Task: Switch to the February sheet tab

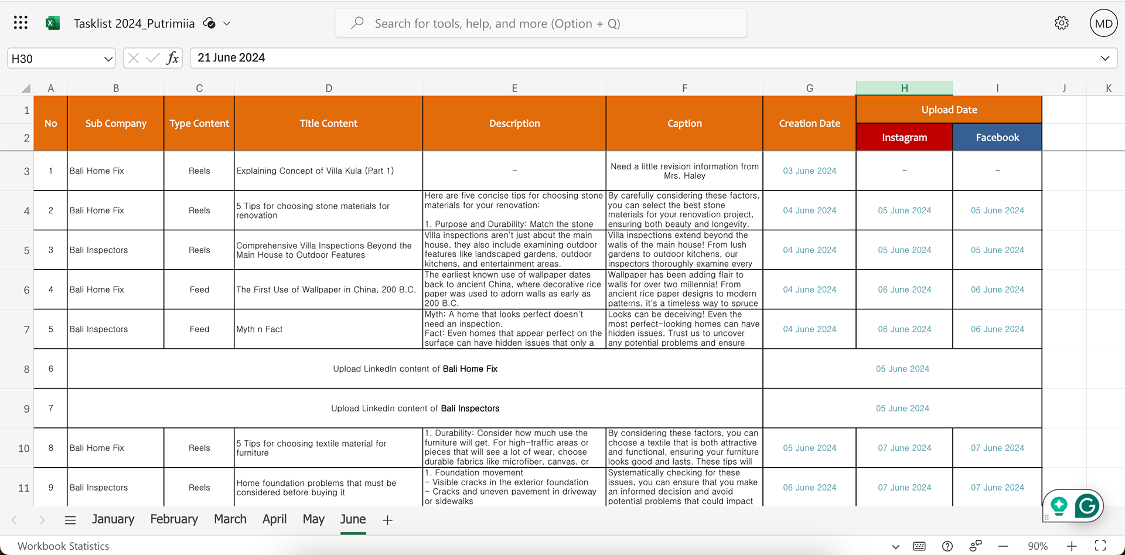Action: click(174, 519)
